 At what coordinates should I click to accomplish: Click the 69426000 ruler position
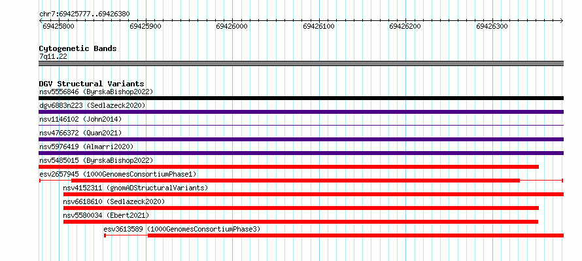232,26
